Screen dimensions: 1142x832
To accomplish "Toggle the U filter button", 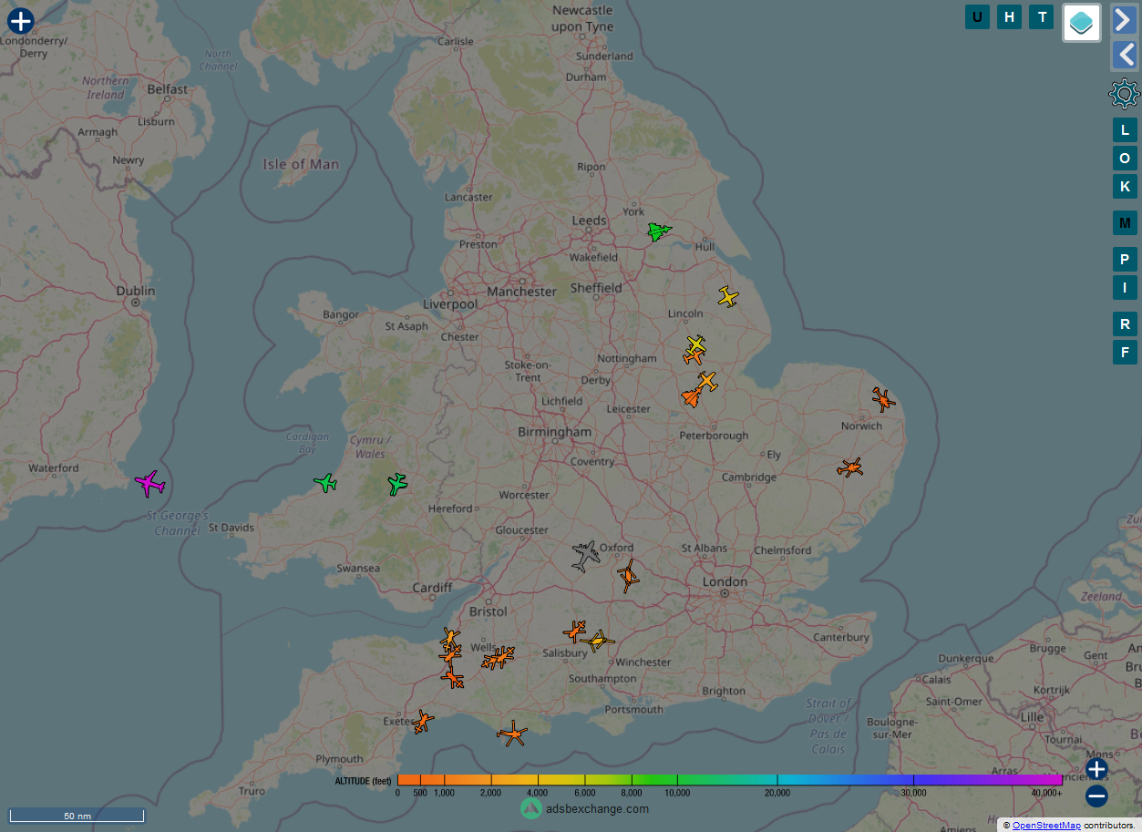I will coord(977,16).
